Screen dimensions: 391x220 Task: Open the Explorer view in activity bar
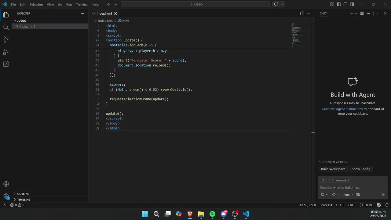(x=6, y=15)
